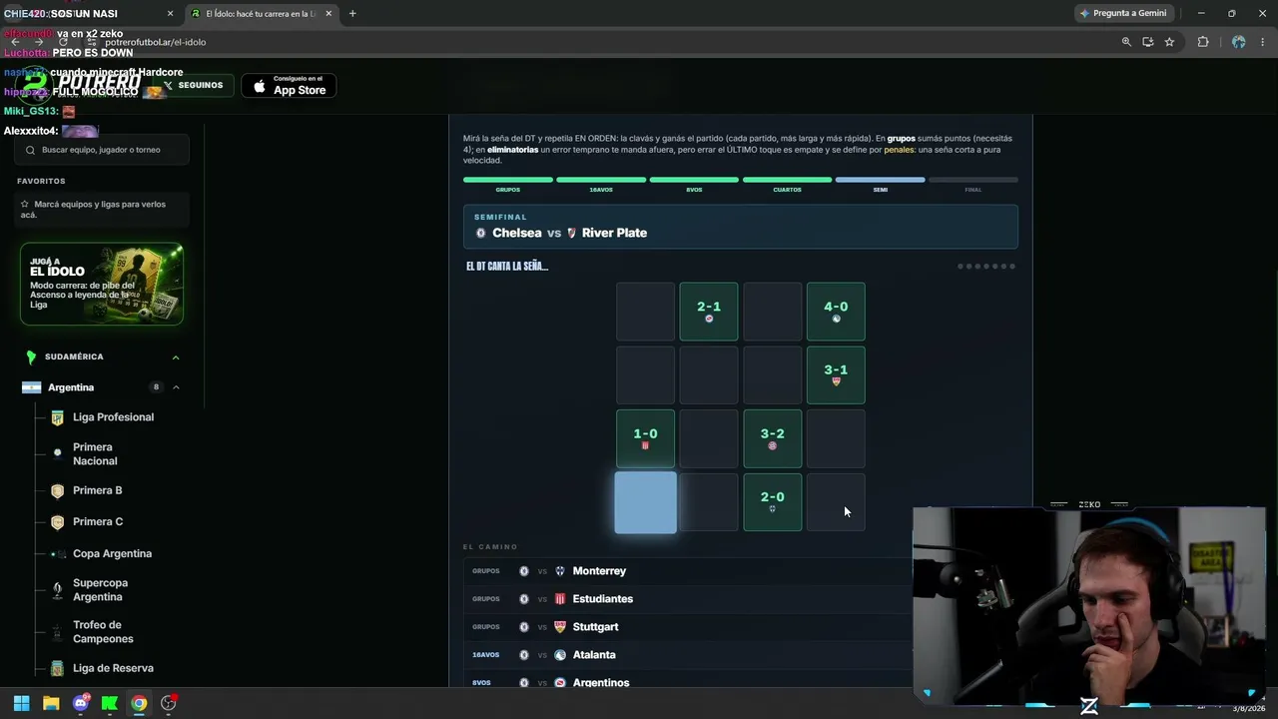
Task: Open Discord from the taskbar
Action: [x=81, y=703]
